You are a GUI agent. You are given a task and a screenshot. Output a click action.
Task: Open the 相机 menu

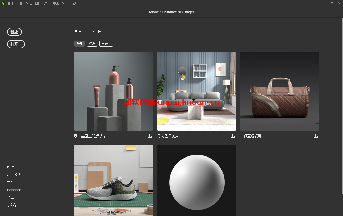tap(38, 3)
